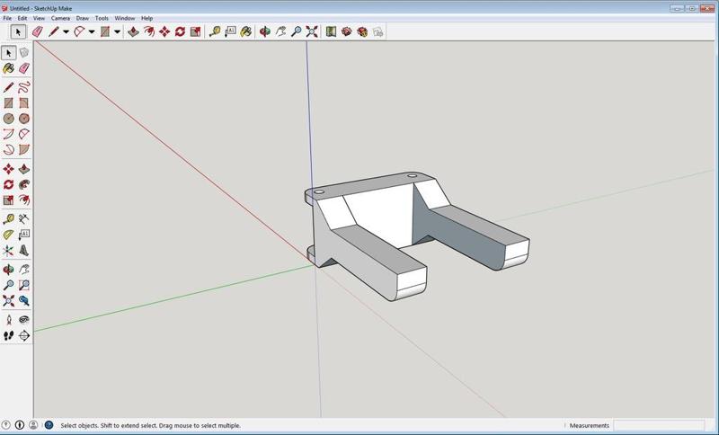Viewport: 719px width, 435px height.
Task: Open the 3D Warehouse icon in top toolbar
Action: pos(346,31)
